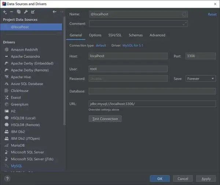Switch to the Options tab
This screenshot has width=220, height=185.
(95, 35)
